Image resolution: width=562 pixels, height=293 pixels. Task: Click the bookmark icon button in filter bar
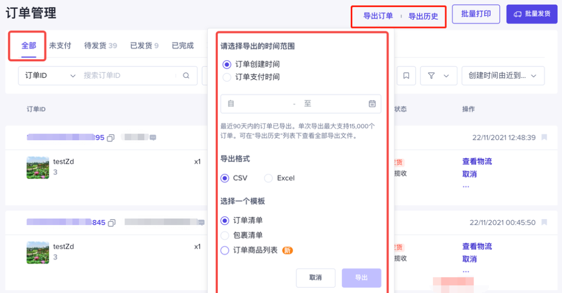tap(406, 76)
